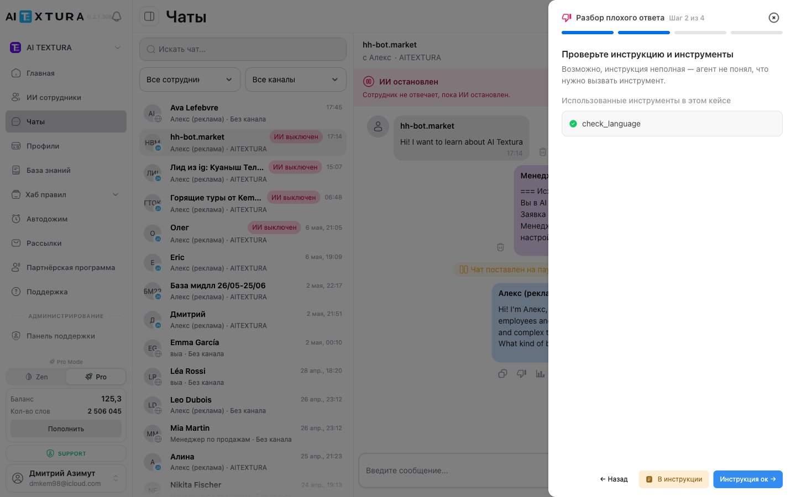Open База знаний page
The image size is (796, 497).
tap(66, 170)
